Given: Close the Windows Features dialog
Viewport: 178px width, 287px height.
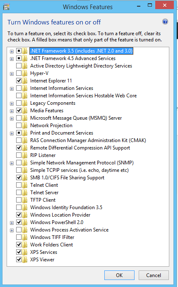Looking at the screenshot, I should 164,5.
